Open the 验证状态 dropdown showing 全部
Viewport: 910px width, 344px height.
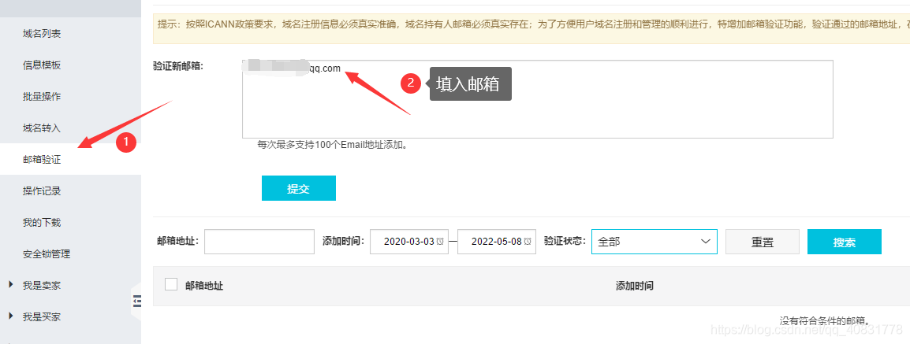click(654, 242)
